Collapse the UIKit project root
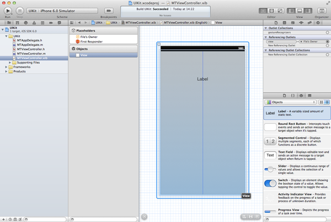Screen dimensions: 331x222 3,30
